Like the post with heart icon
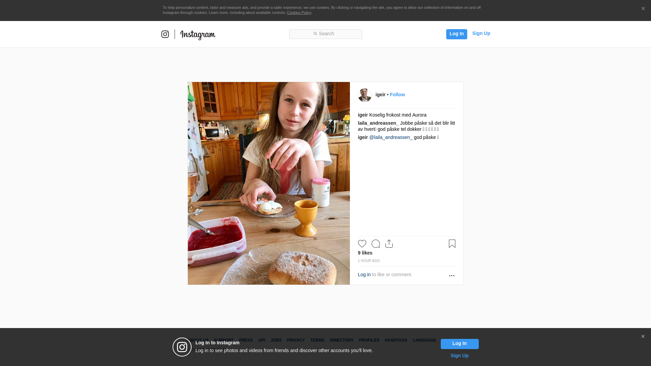Screen dimensions: 651x366 tap(362, 244)
